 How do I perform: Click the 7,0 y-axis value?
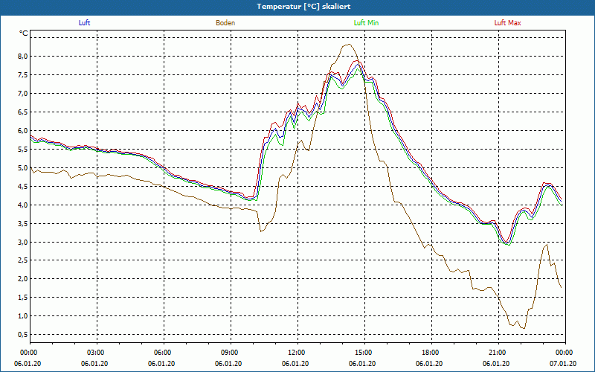23,94
